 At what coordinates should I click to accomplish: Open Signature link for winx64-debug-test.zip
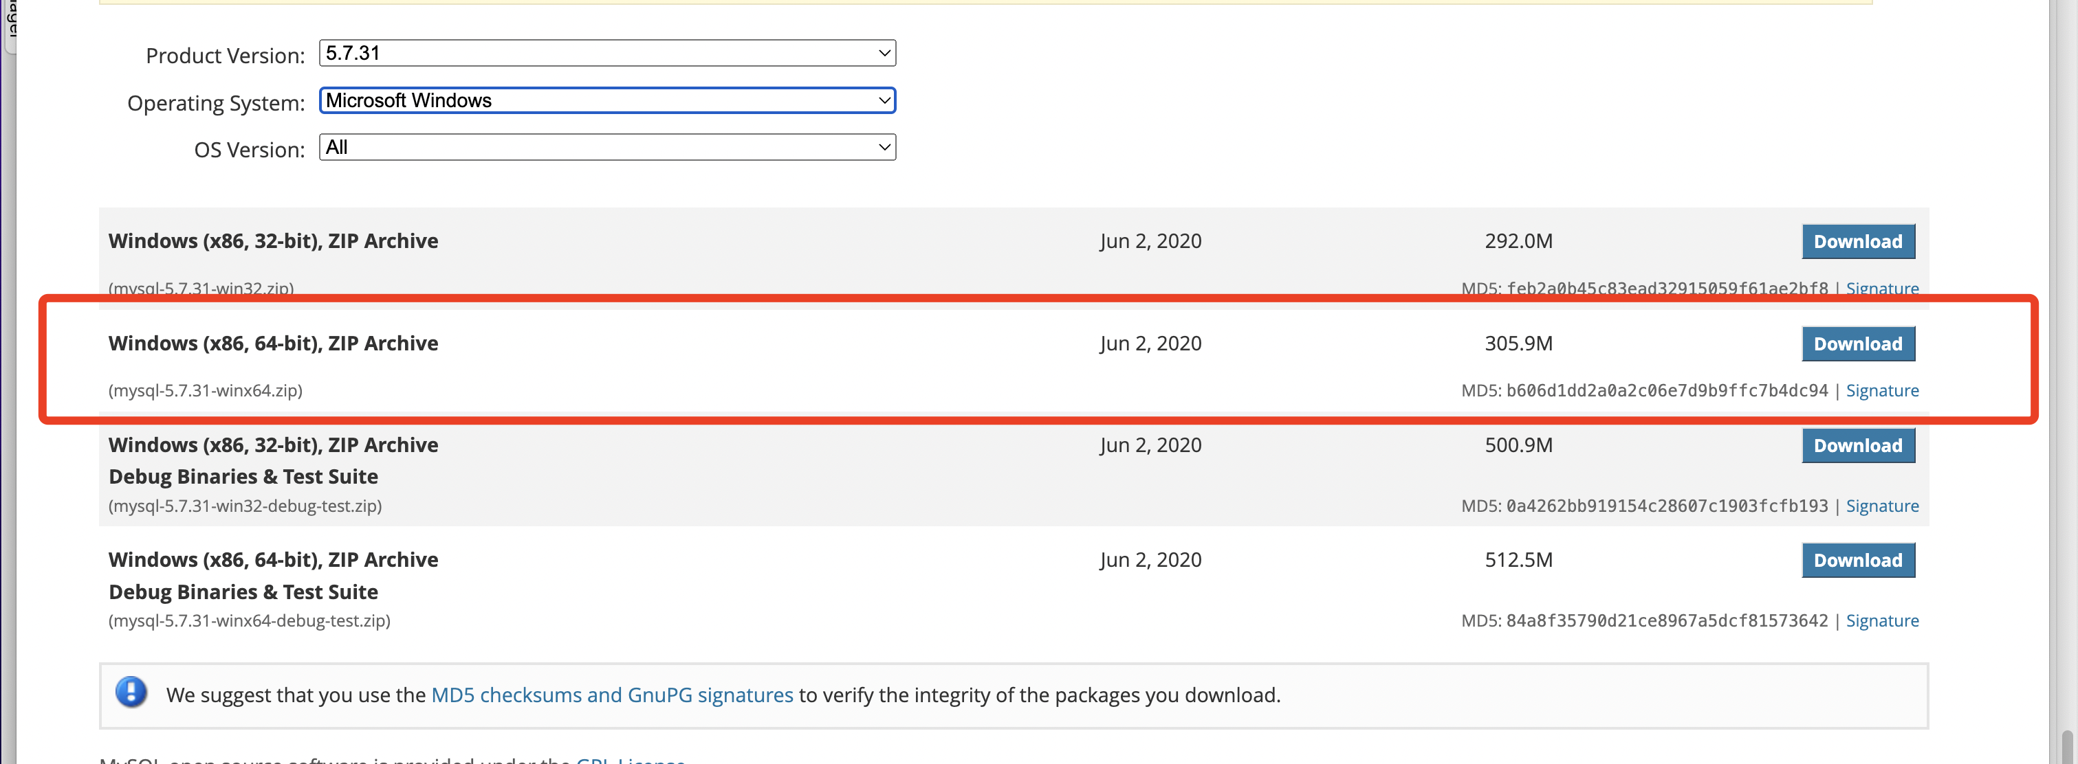pos(1881,620)
